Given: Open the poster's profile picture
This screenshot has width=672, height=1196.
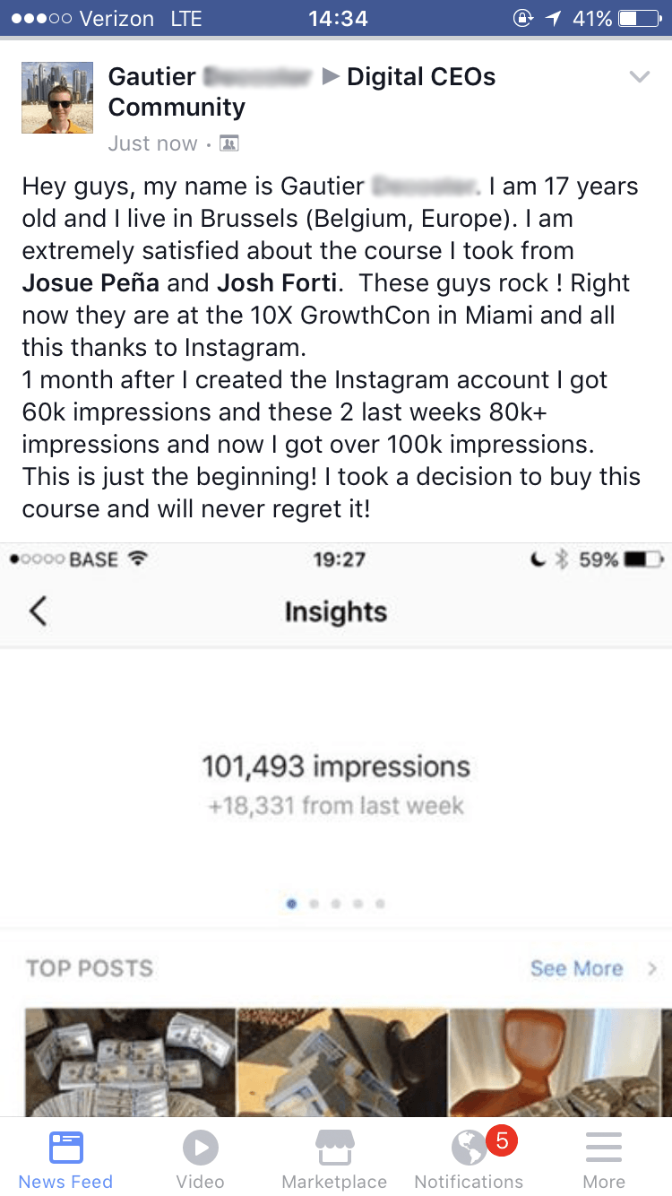Looking at the screenshot, I should 57,98.
